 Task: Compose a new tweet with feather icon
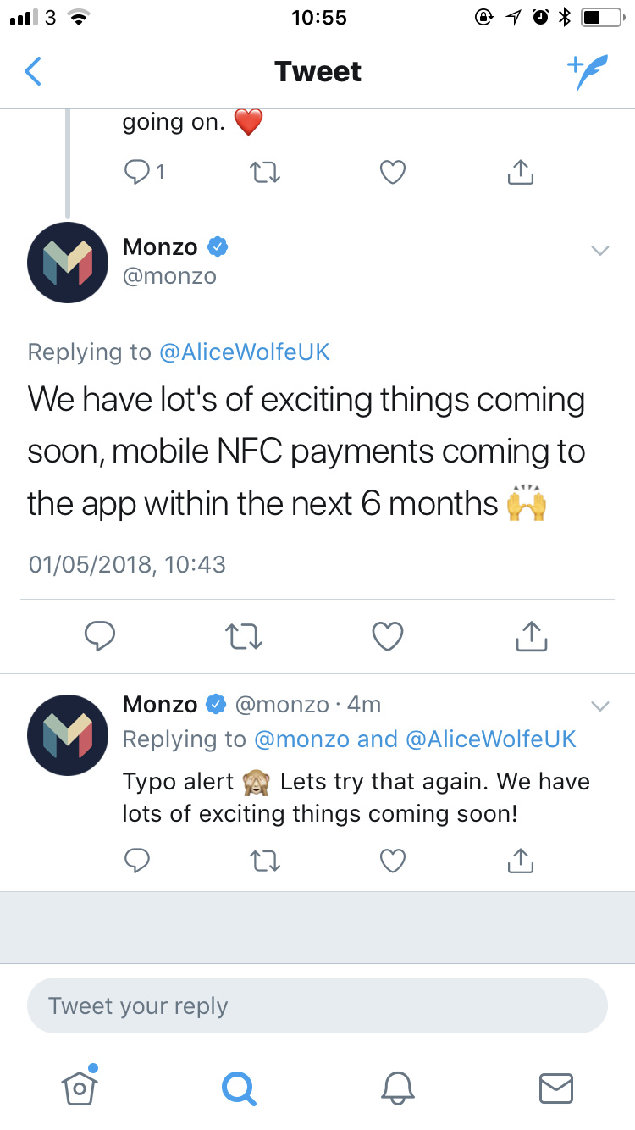(x=587, y=72)
